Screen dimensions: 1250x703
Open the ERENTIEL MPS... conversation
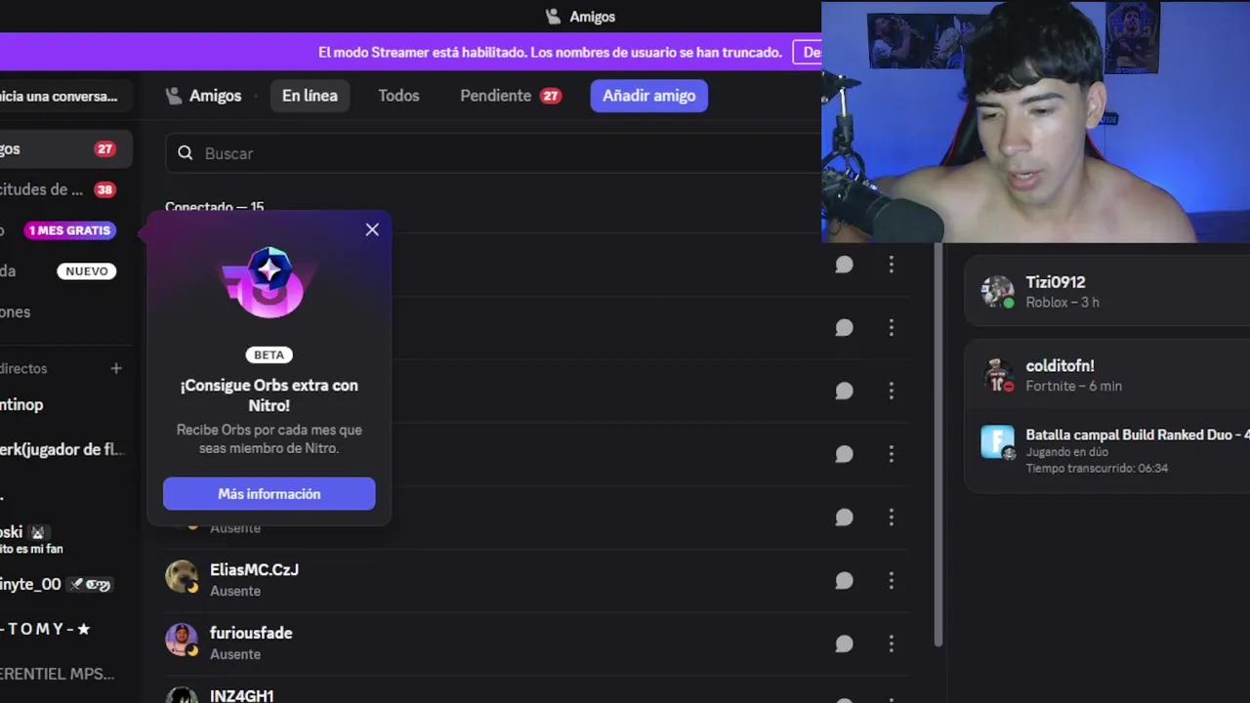pyautogui.click(x=64, y=674)
